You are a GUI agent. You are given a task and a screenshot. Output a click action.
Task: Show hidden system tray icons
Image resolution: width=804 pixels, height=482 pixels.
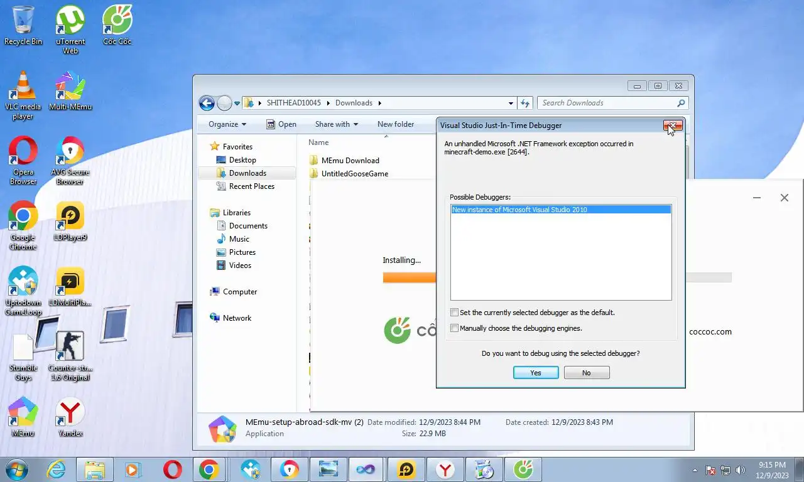point(695,470)
